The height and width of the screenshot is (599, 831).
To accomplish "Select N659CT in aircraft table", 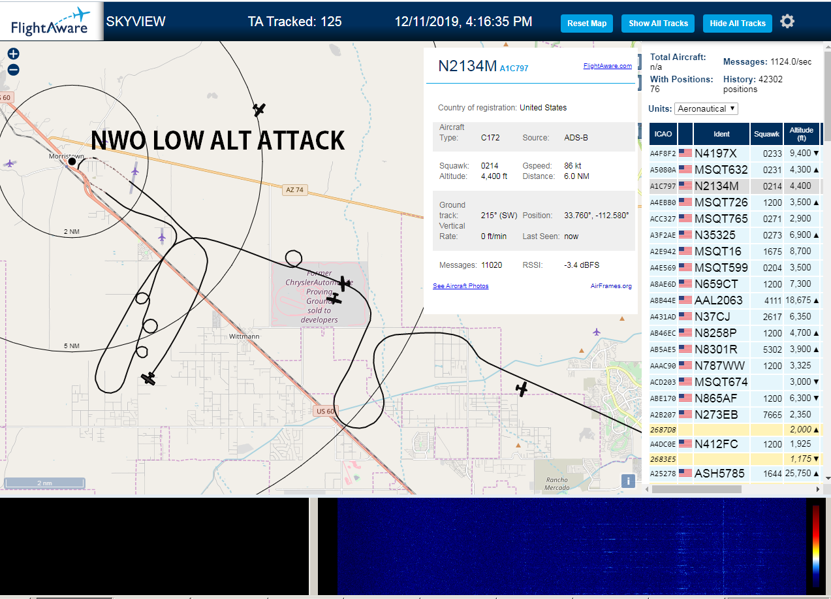I will coord(716,284).
